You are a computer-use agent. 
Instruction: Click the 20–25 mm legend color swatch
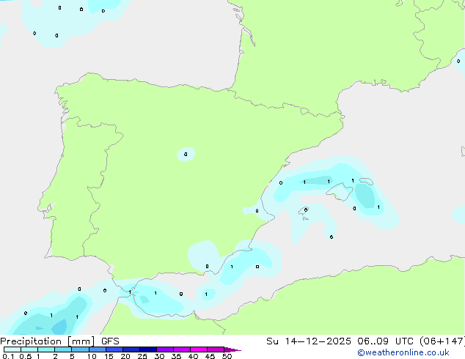point(131,349)
